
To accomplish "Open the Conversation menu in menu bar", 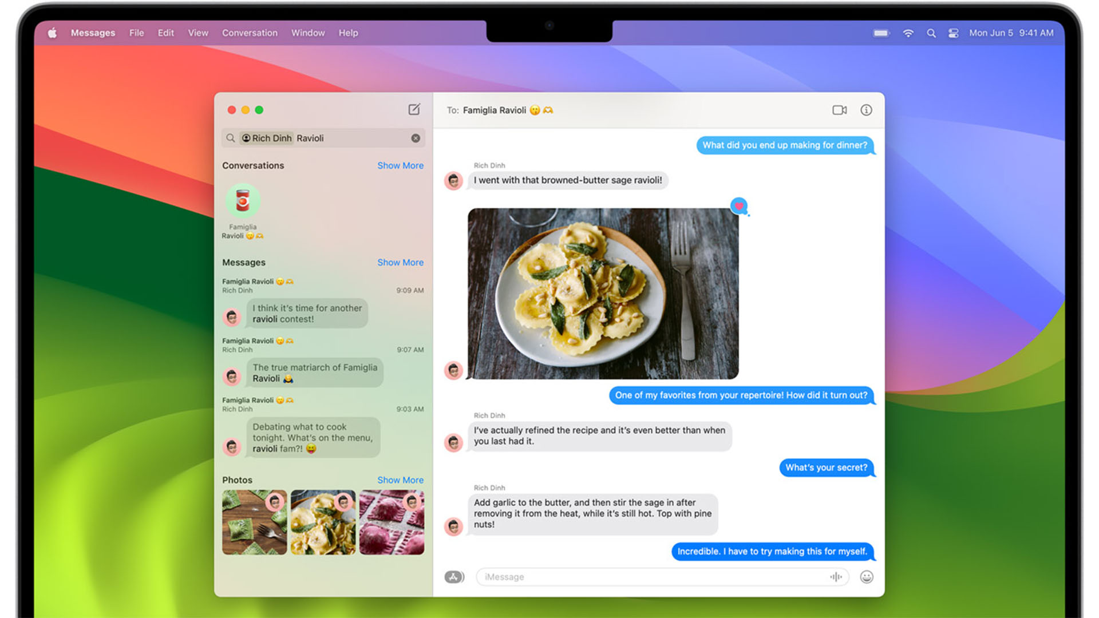I will [249, 33].
